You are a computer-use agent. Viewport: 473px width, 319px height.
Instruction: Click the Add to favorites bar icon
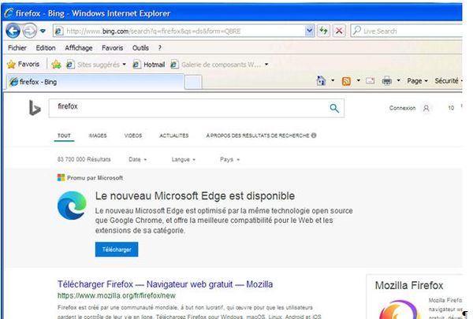[56, 65]
